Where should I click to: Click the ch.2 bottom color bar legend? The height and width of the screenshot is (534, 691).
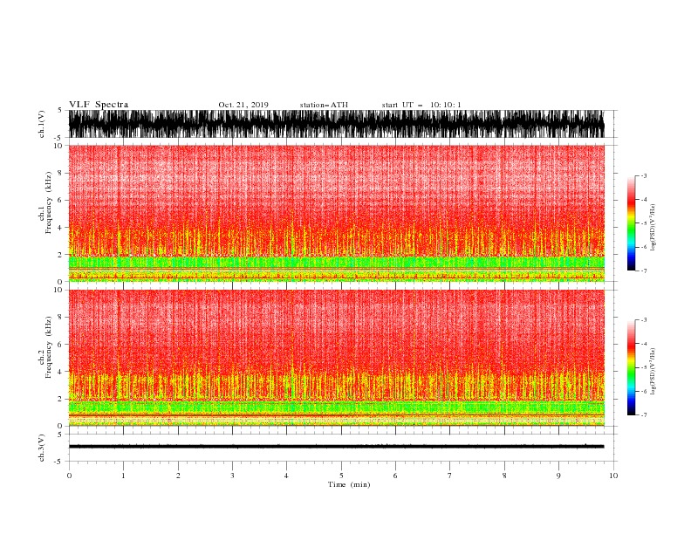click(631, 367)
